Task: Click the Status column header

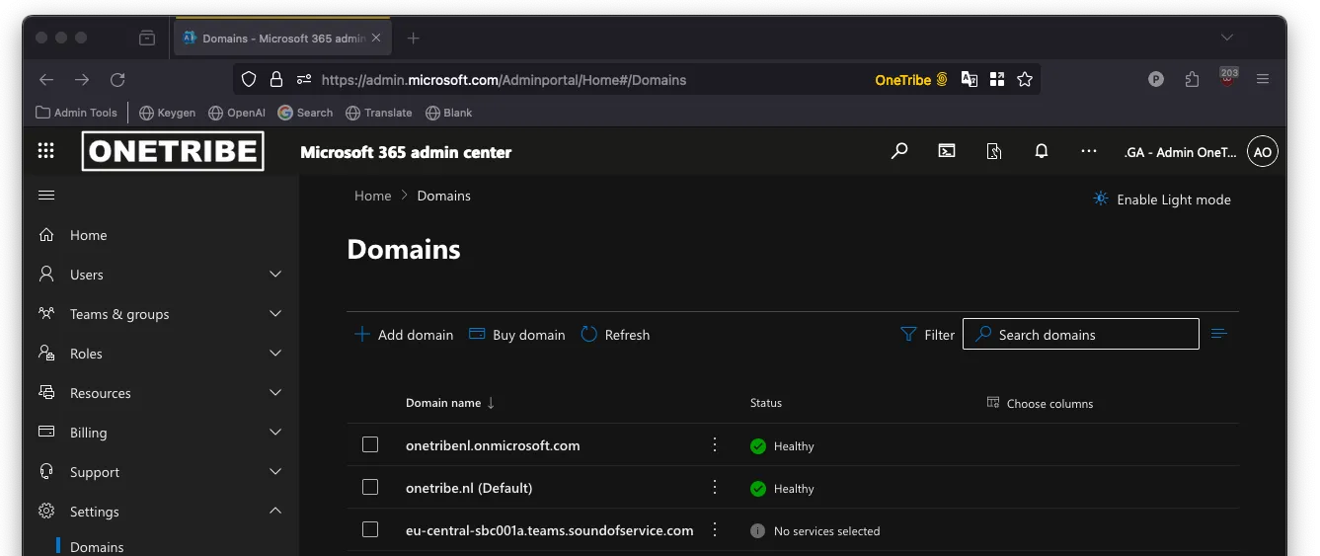Action: click(766, 403)
